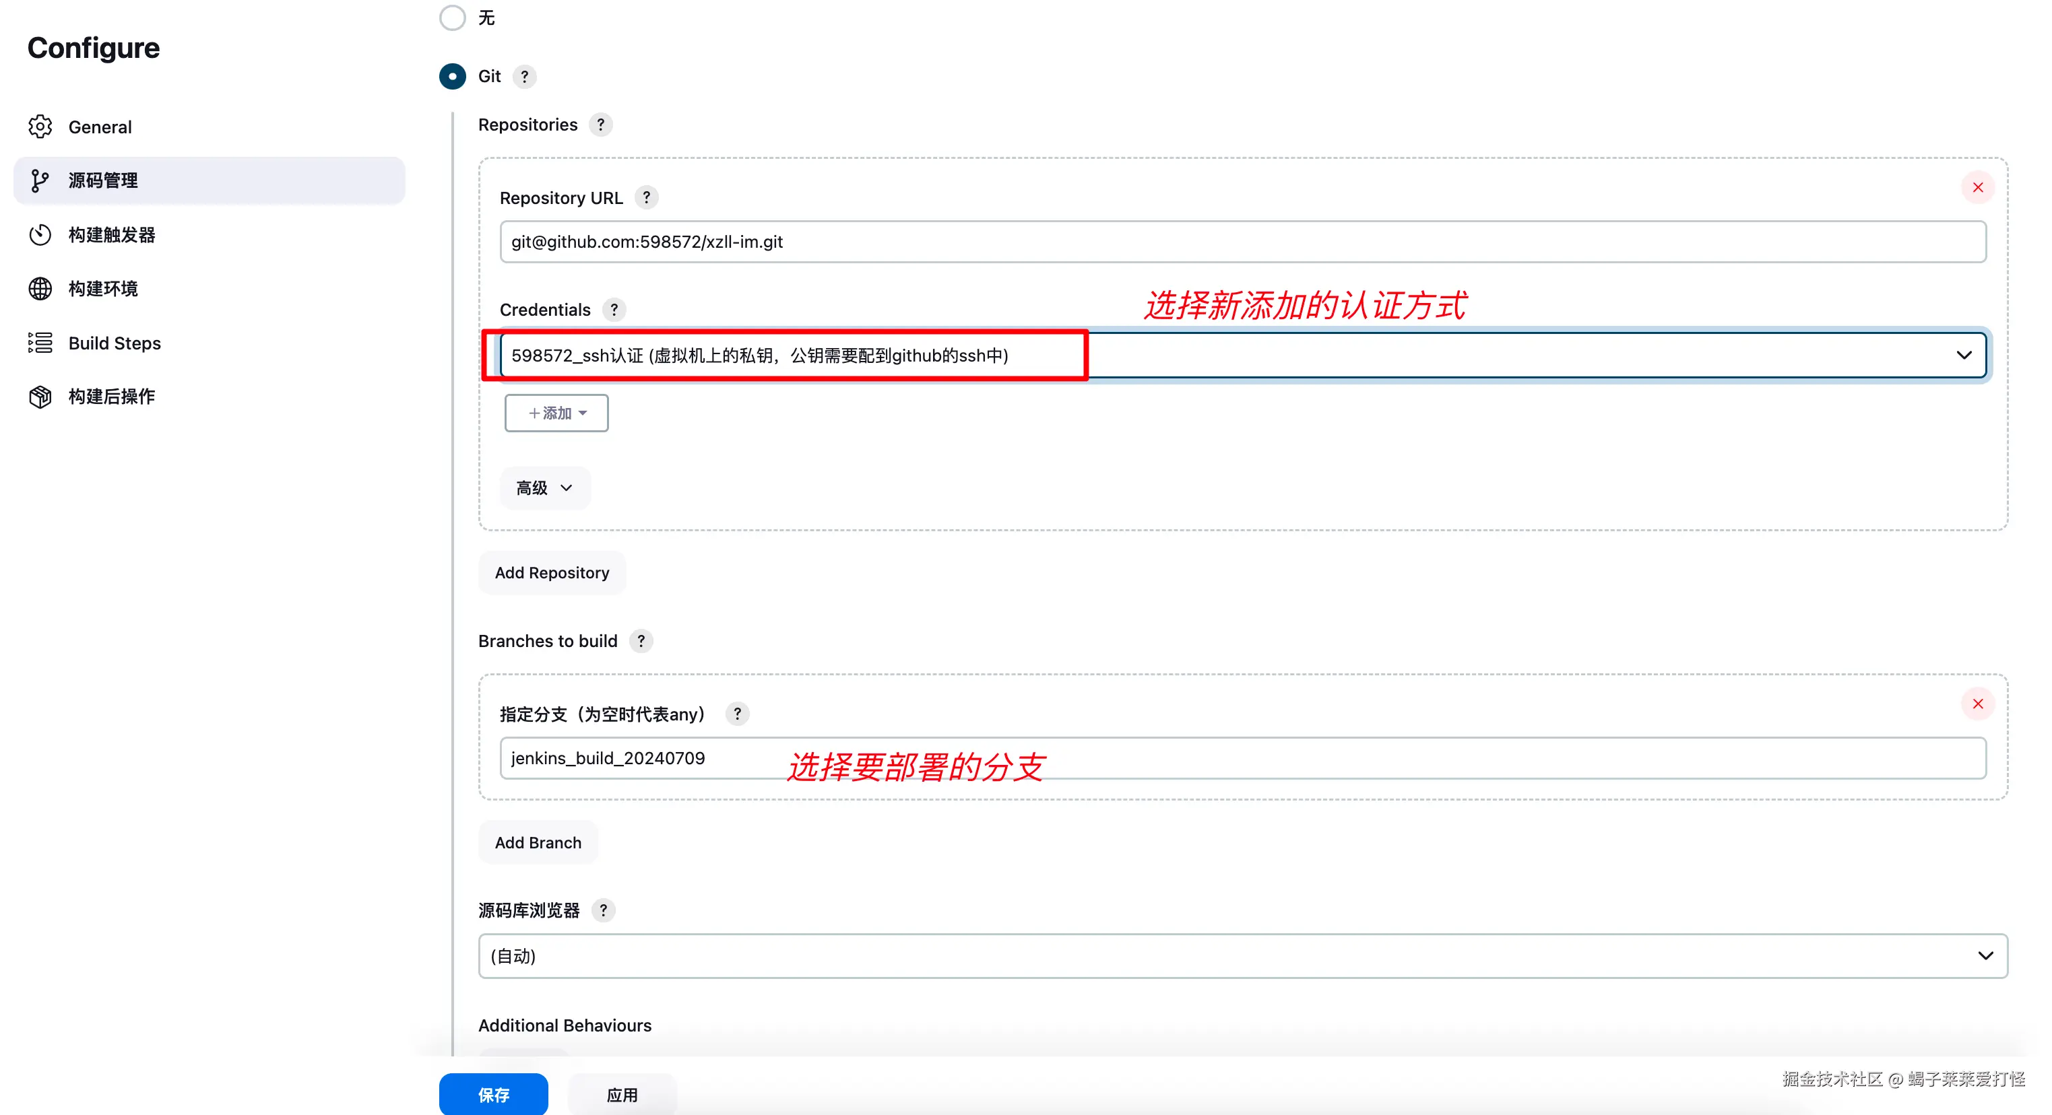Image resolution: width=2052 pixels, height=1115 pixels.
Task: Navigate to 构建触发器 section
Action: pyautogui.click(x=112, y=235)
